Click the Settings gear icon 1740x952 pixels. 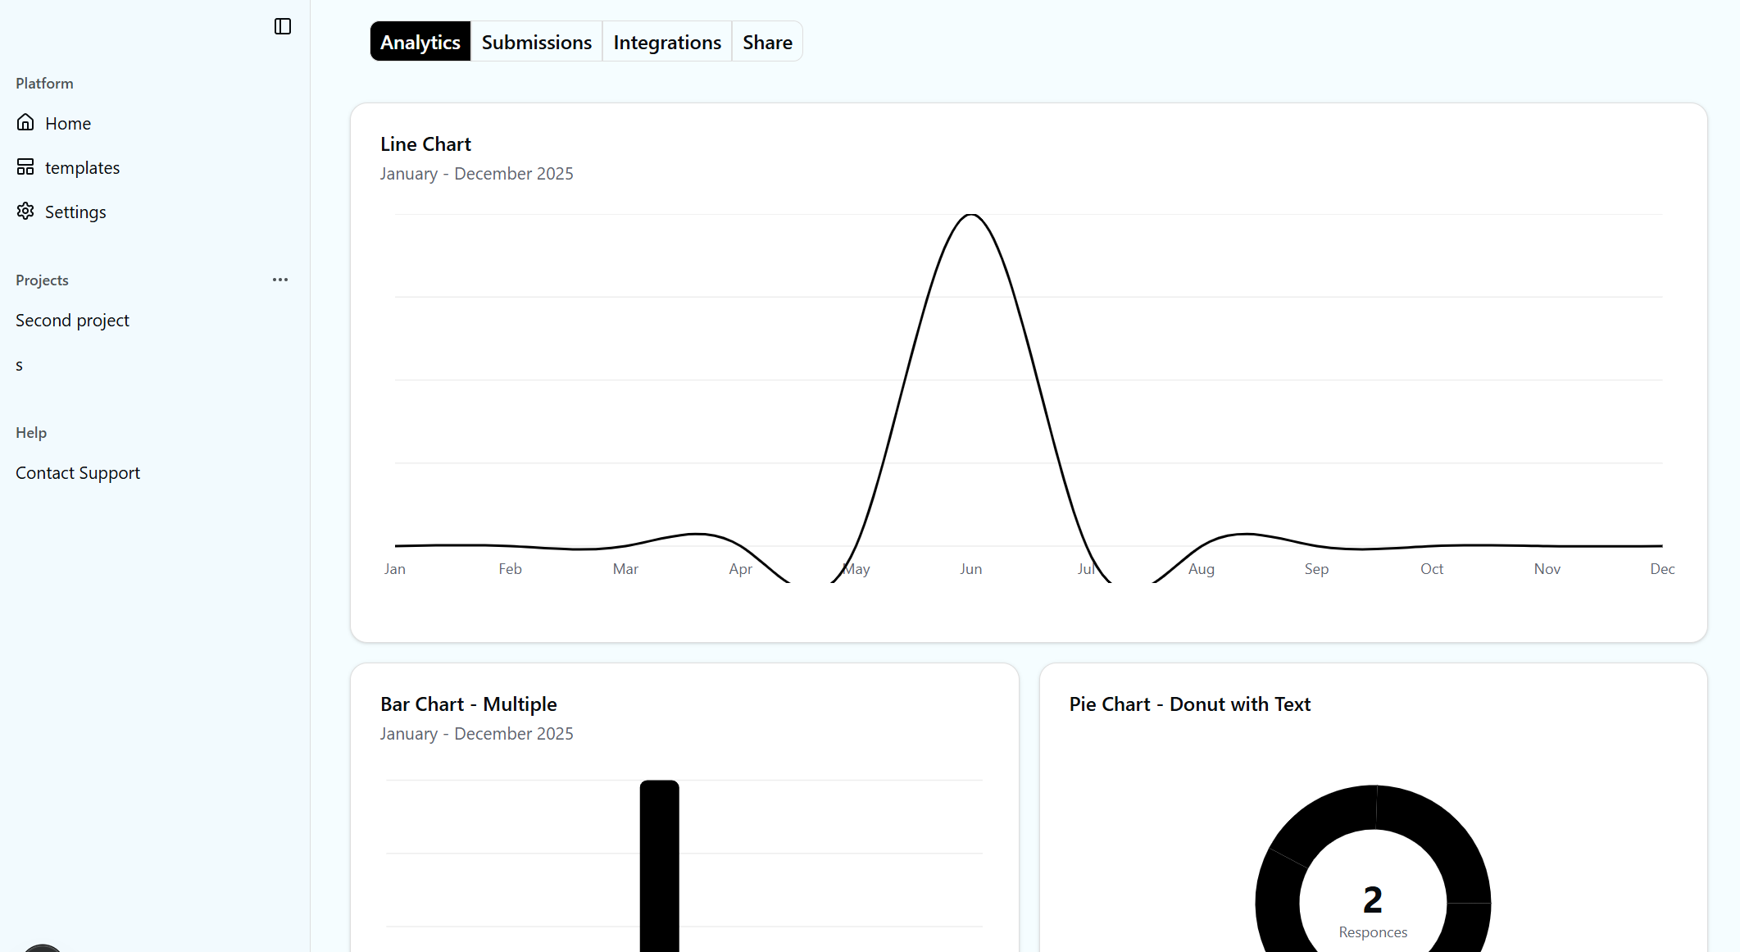[x=25, y=212]
